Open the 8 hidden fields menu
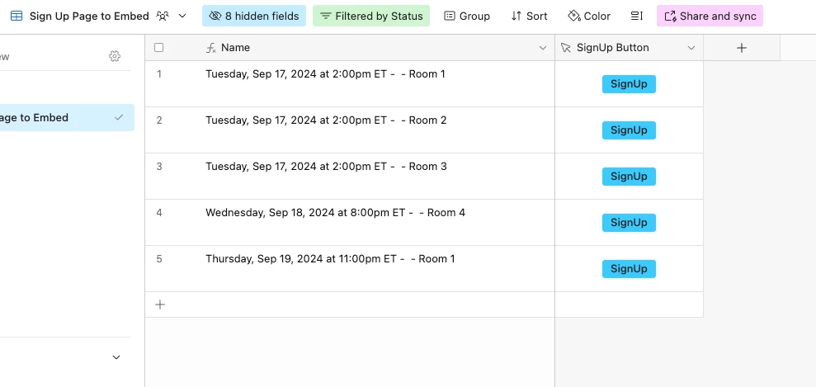816x387 pixels. [254, 17]
